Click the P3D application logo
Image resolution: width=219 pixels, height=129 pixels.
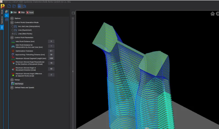pyautogui.click(x=2, y=6)
